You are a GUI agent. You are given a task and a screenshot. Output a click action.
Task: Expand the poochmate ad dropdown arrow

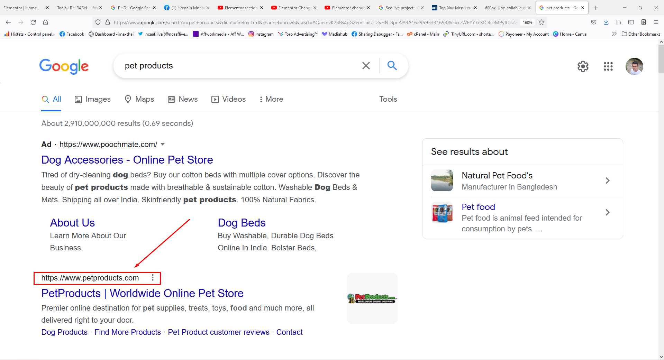click(163, 145)
